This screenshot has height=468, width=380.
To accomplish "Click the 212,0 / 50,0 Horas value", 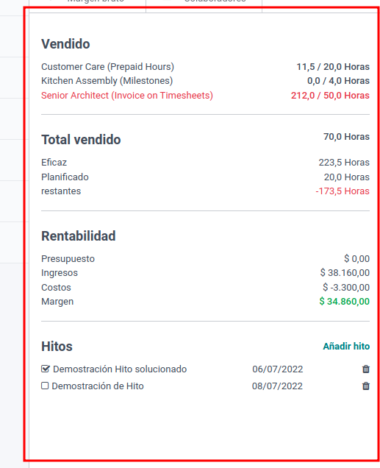I will 330,96.
